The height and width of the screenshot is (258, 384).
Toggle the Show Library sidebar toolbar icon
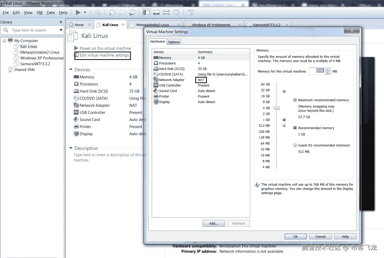pos(146,12)
